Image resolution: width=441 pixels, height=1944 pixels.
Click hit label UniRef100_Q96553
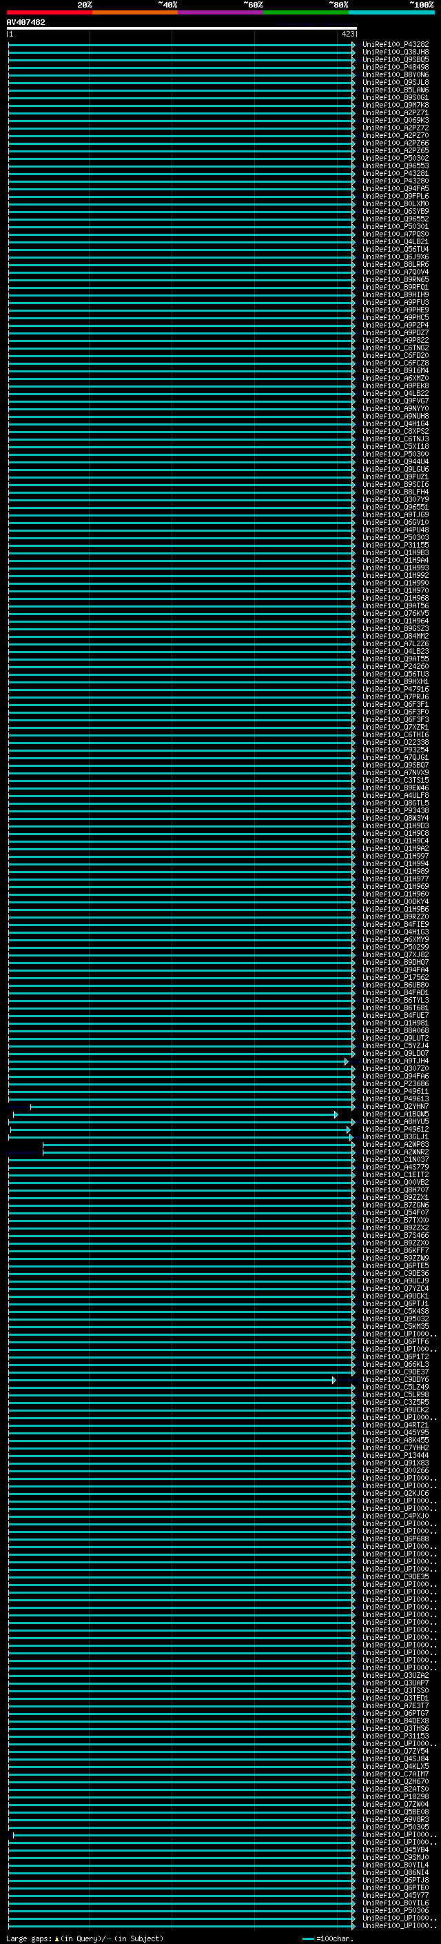click(x=395, y=166)
